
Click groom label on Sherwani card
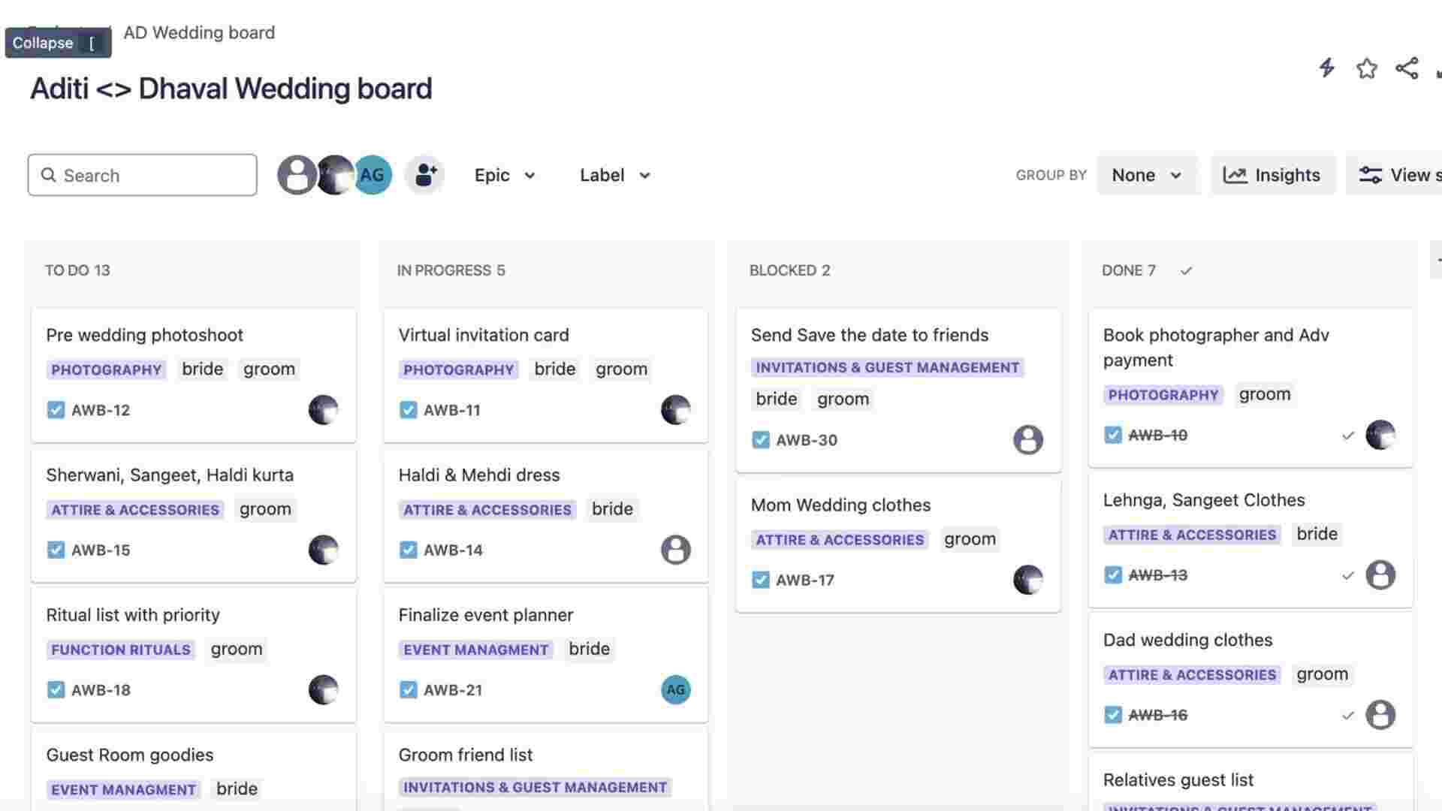265,509
